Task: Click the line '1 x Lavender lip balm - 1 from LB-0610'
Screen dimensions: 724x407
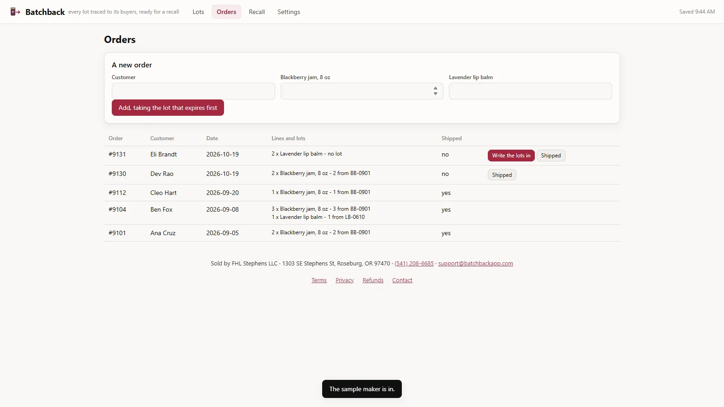Action: pos(318,217)
